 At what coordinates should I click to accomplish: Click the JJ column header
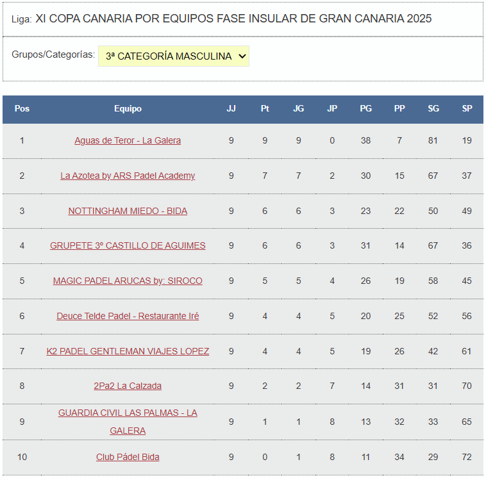coord(231,109)
